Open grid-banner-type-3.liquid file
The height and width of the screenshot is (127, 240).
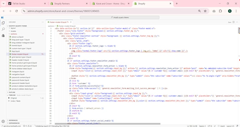point(22,57)
